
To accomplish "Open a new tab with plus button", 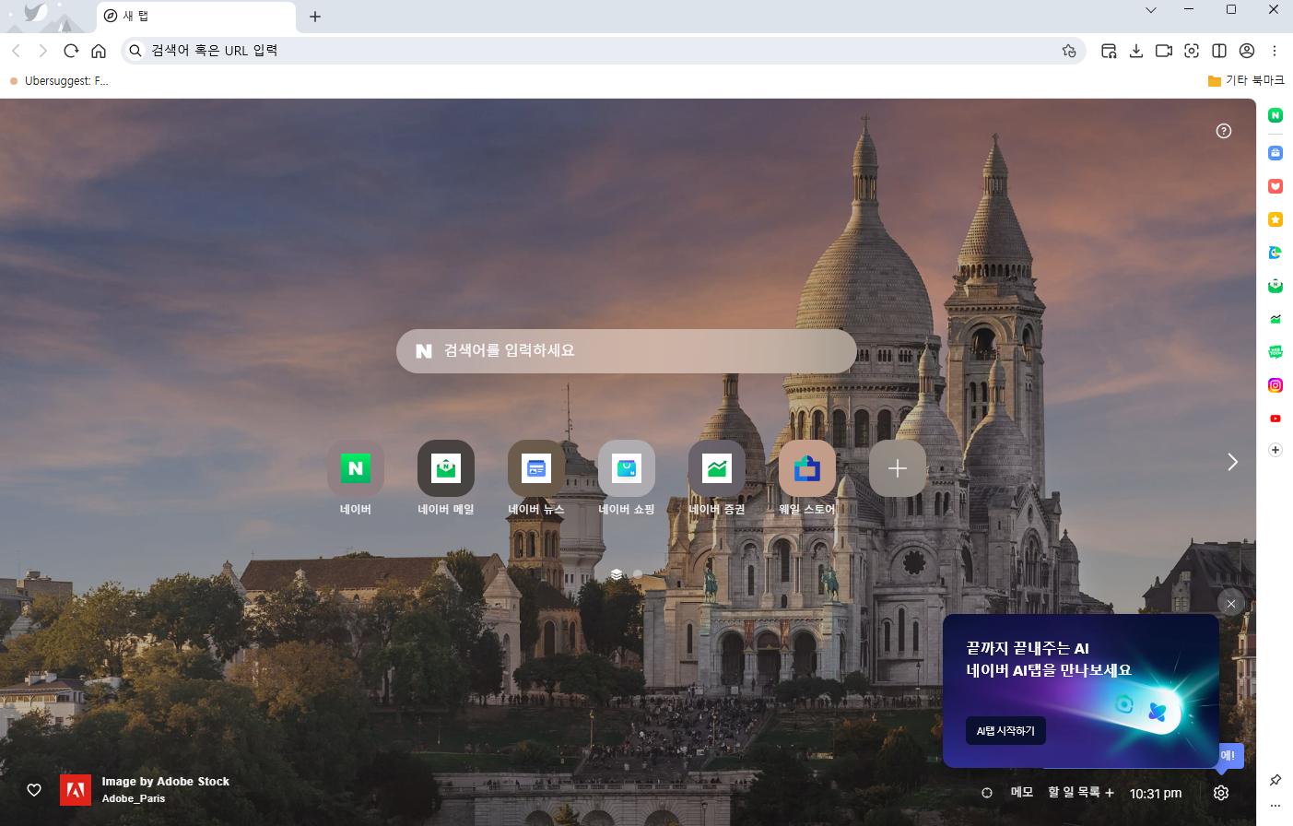I will [x=315, y=17].
